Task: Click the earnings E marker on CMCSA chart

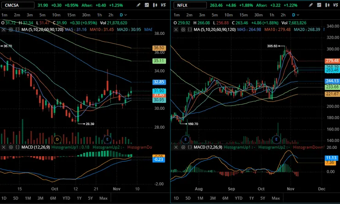Action: click(107, 139)
